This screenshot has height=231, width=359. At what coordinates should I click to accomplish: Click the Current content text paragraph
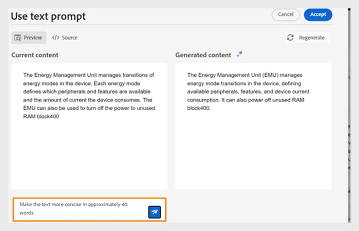89,95
